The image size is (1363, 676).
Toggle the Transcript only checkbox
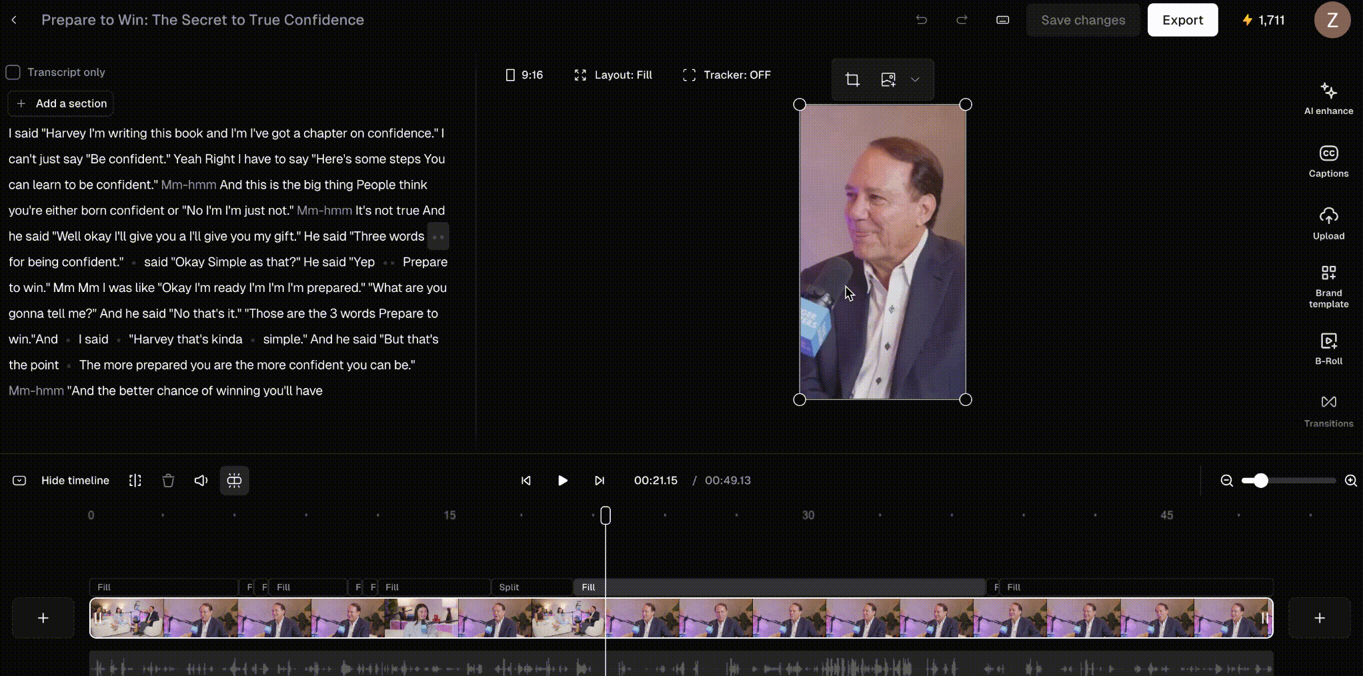pyautogui.click(x=13, y=72)
